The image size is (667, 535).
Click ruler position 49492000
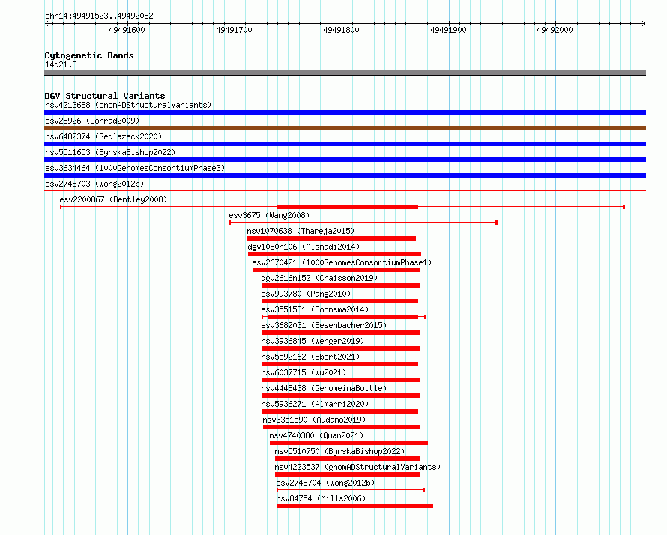[555, 30]
